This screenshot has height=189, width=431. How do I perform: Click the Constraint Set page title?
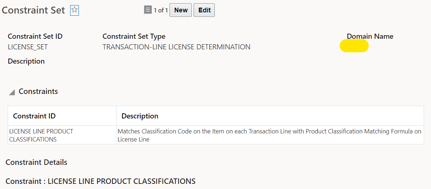(x=34, y=11)
